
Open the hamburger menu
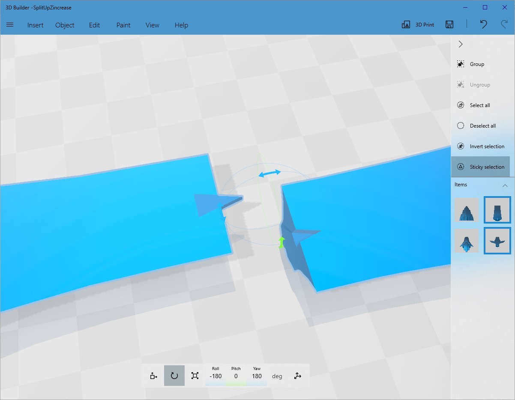[x=10, y=24]
